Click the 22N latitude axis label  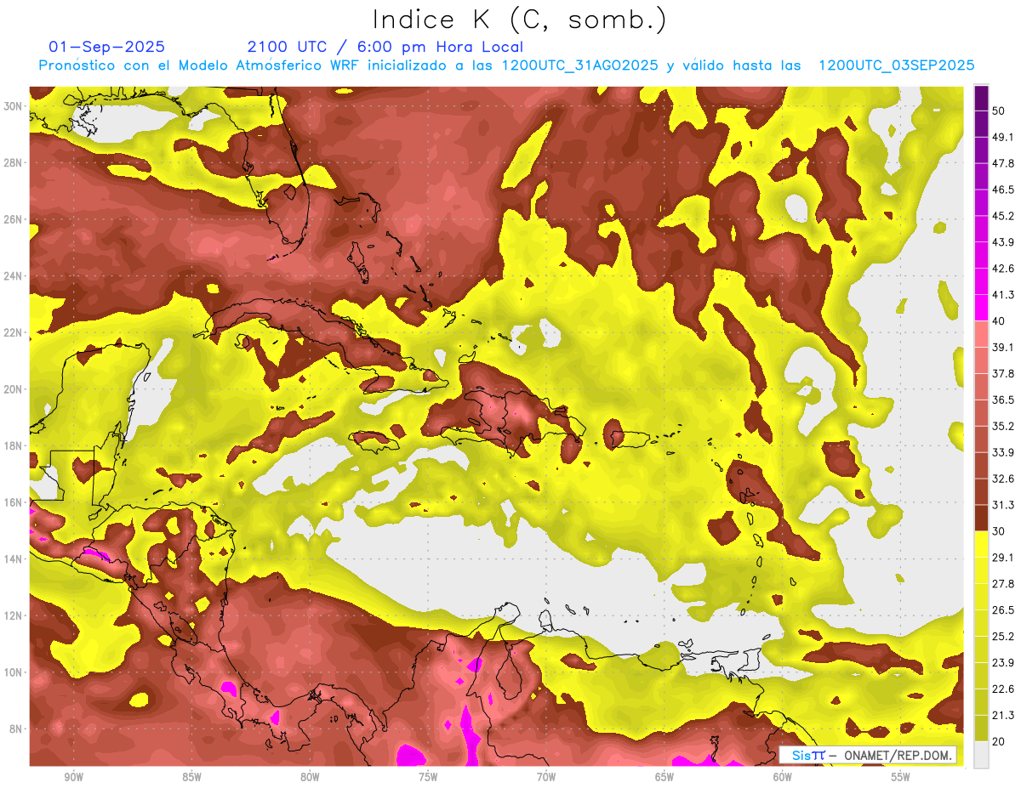pyautogui.click(x=13, y=332)
